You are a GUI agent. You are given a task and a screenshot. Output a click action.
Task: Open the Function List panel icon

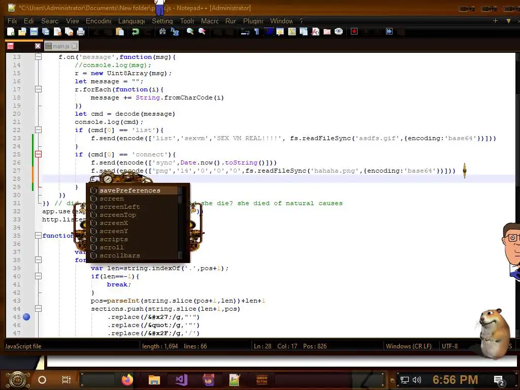(x=315, y=31)
